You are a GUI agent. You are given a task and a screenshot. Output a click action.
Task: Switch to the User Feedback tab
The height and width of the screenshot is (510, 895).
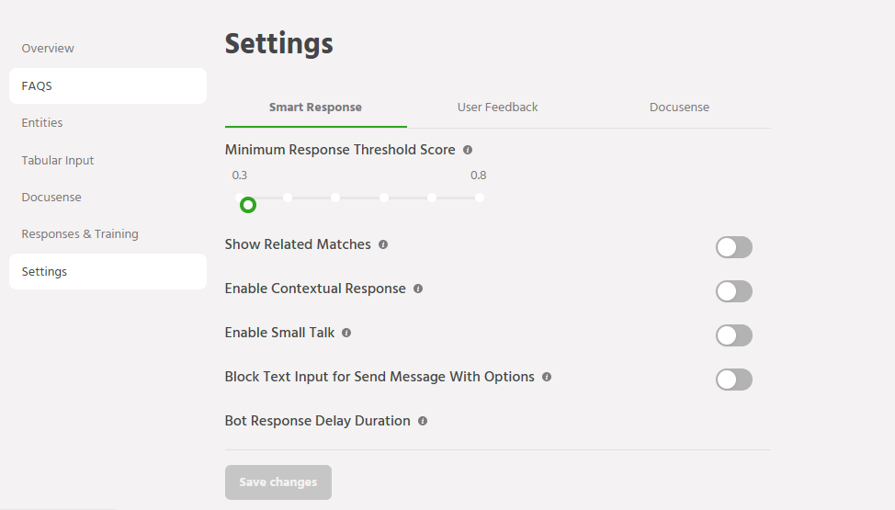[497, 108]
